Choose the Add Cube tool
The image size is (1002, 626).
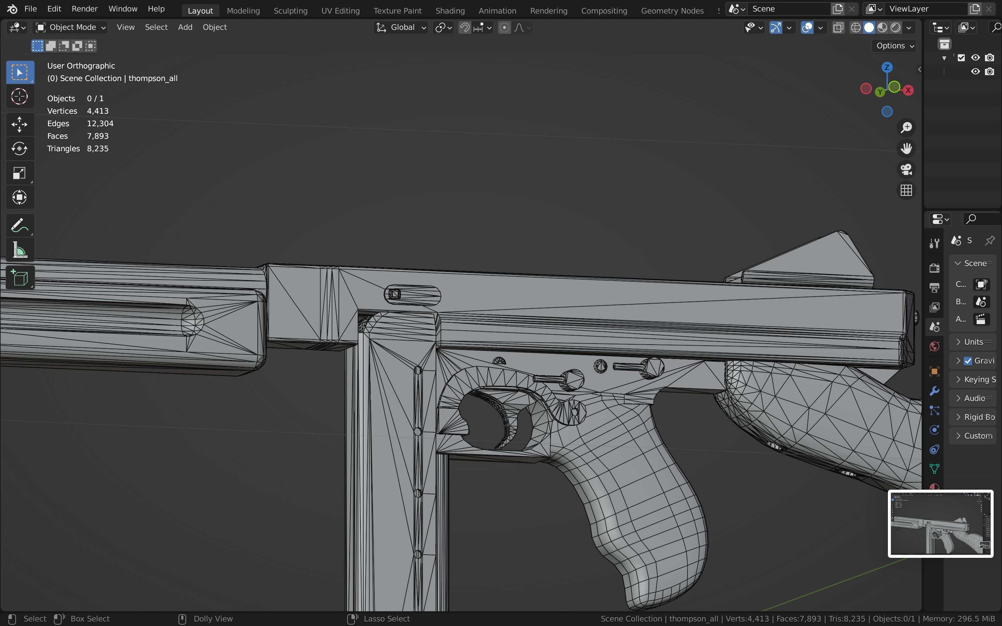[19, 278]
